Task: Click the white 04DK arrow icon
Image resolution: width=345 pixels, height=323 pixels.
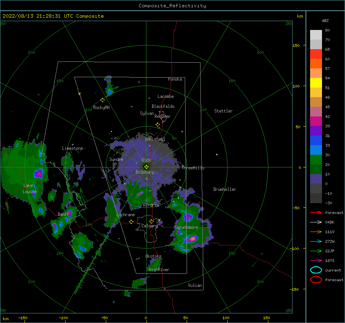Action: pyautogui.click(x=316, y=222)
